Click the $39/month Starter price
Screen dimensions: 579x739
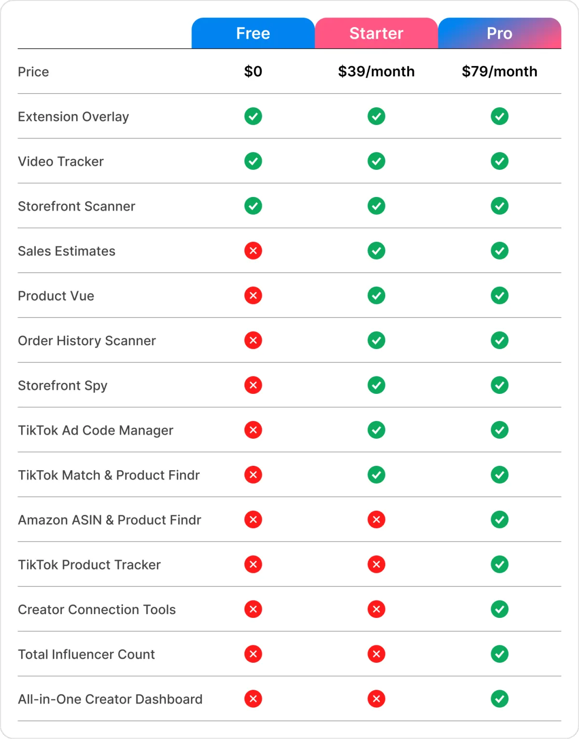pyautogui.click(x=376, y=71)
